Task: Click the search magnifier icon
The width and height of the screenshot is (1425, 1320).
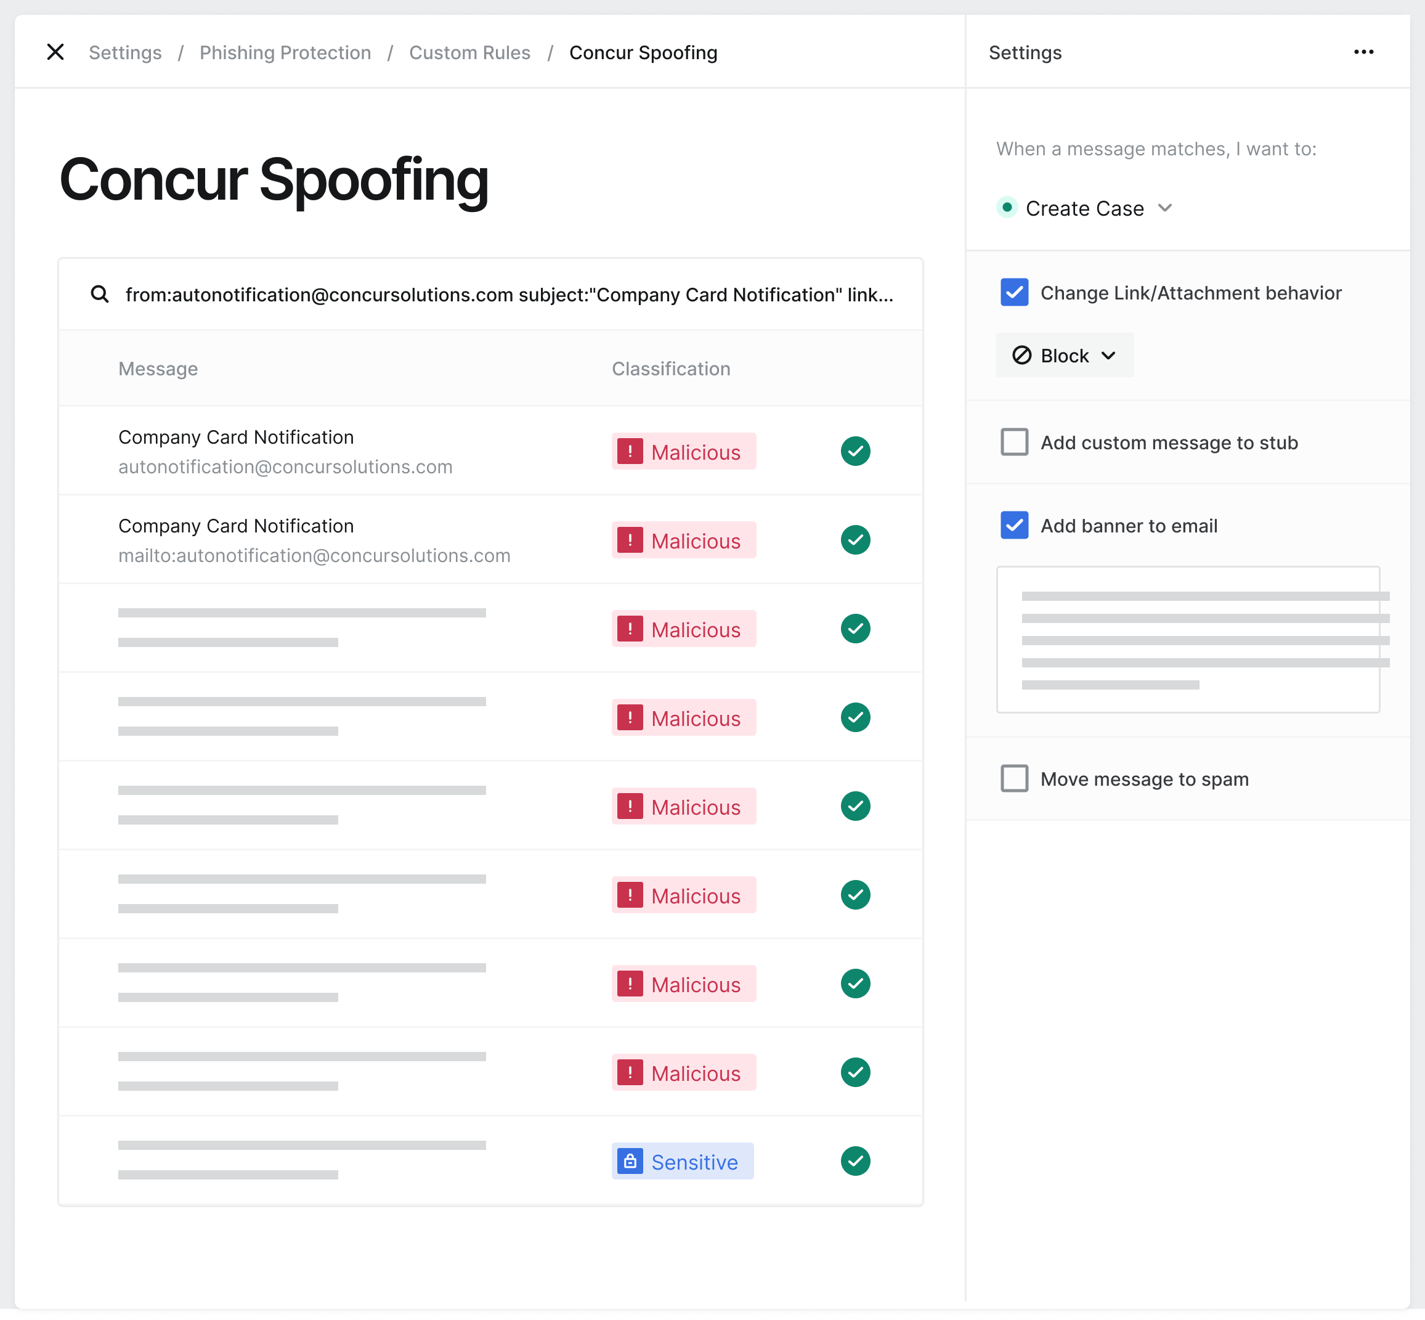Action: tap(100, 295)
